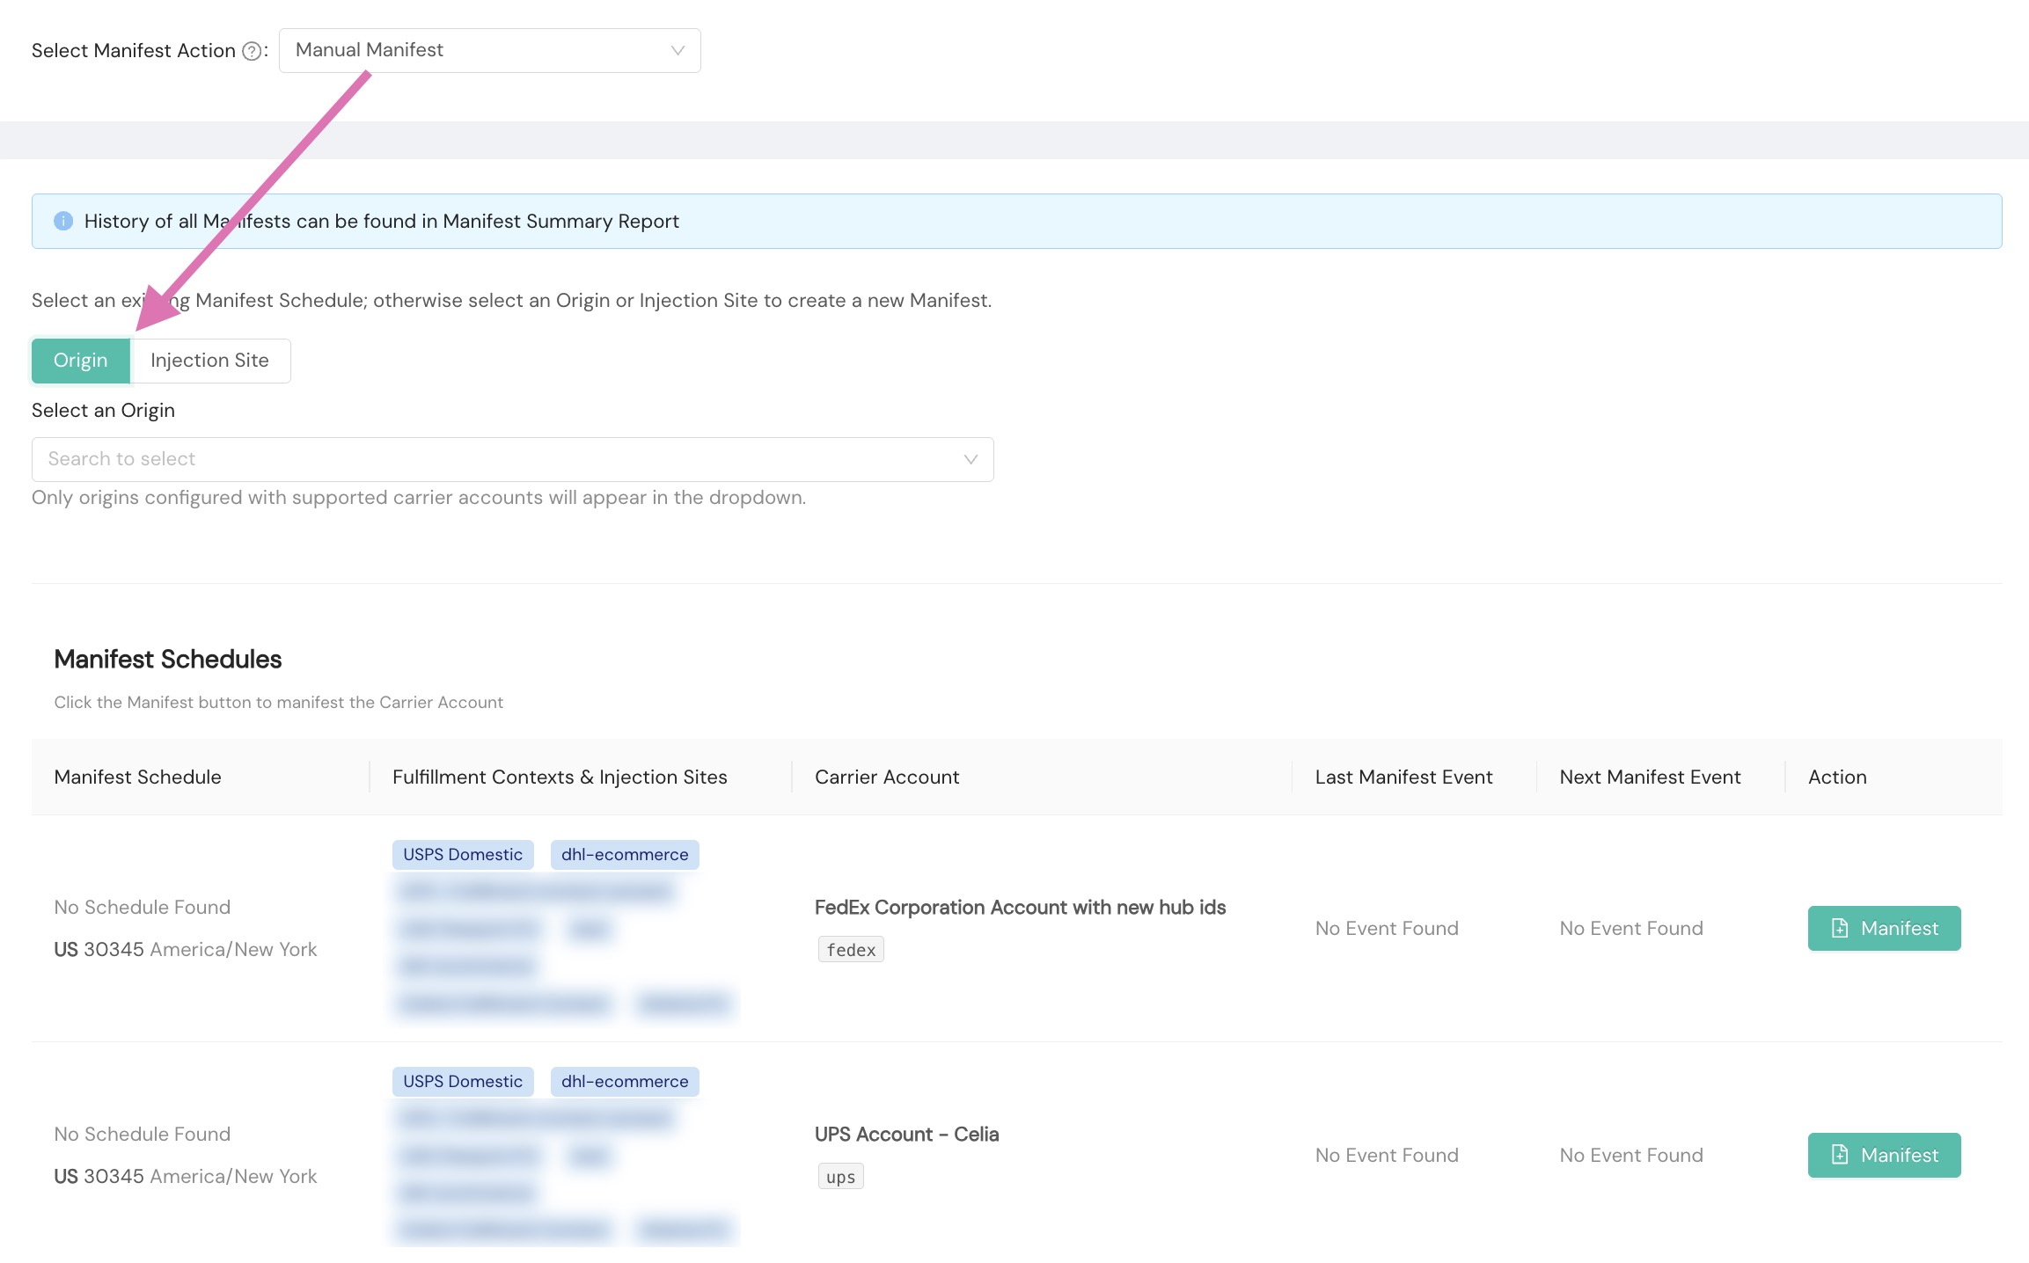Click Carrier Account column header

pos(887,778)
